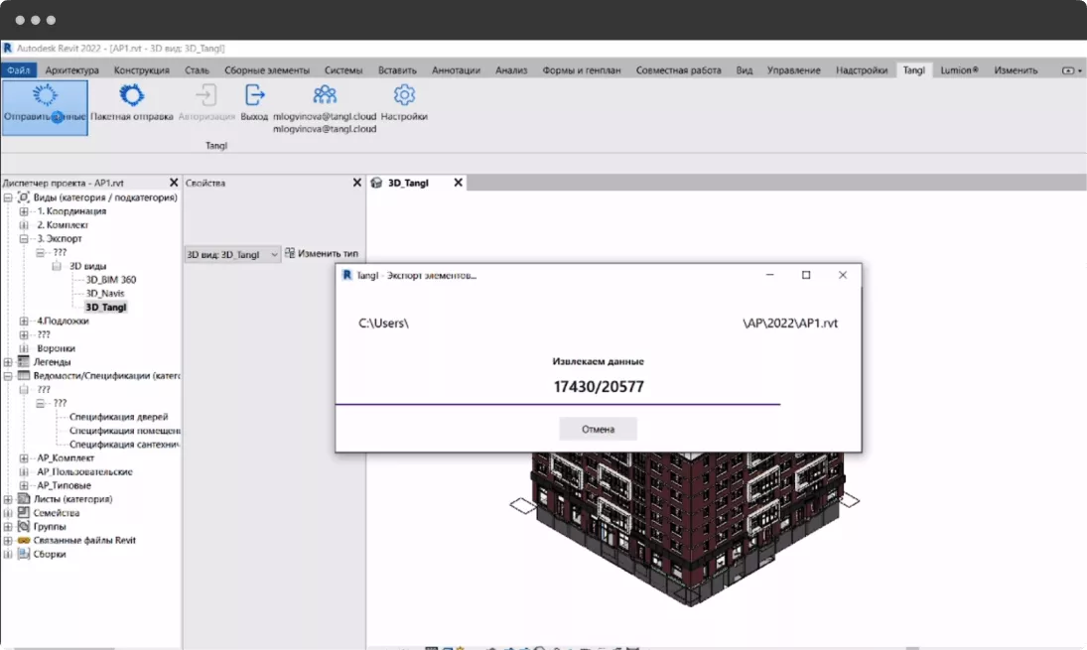
Task: Open the Архитектура ribbon tab
Action: click(72, 70)
